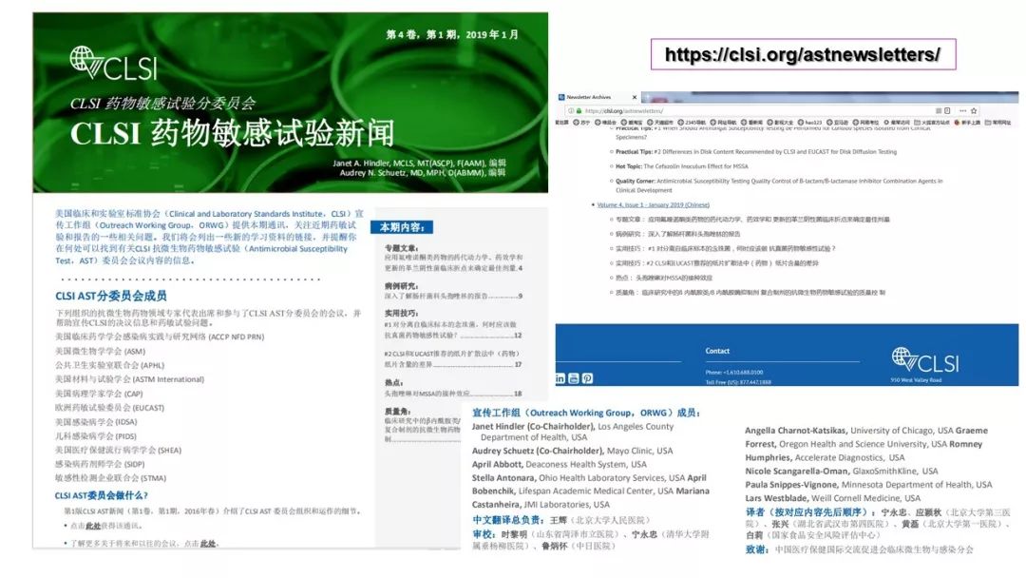Screen dimensions: 1026x578
Task: Open the 天猫超市 bookmark
Action: 660,123
